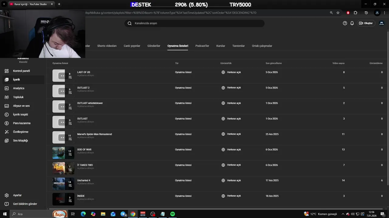Open the Marvel's Spider-Man Remastered playlist
The image size is (389, 218).
95,134
